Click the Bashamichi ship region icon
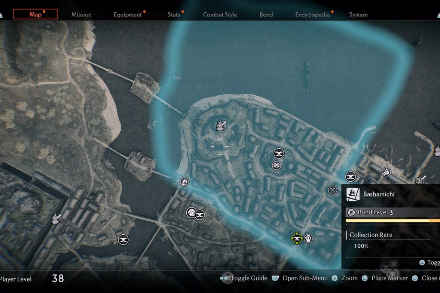This screenshot has width=440, height=293. pos(353,194)
